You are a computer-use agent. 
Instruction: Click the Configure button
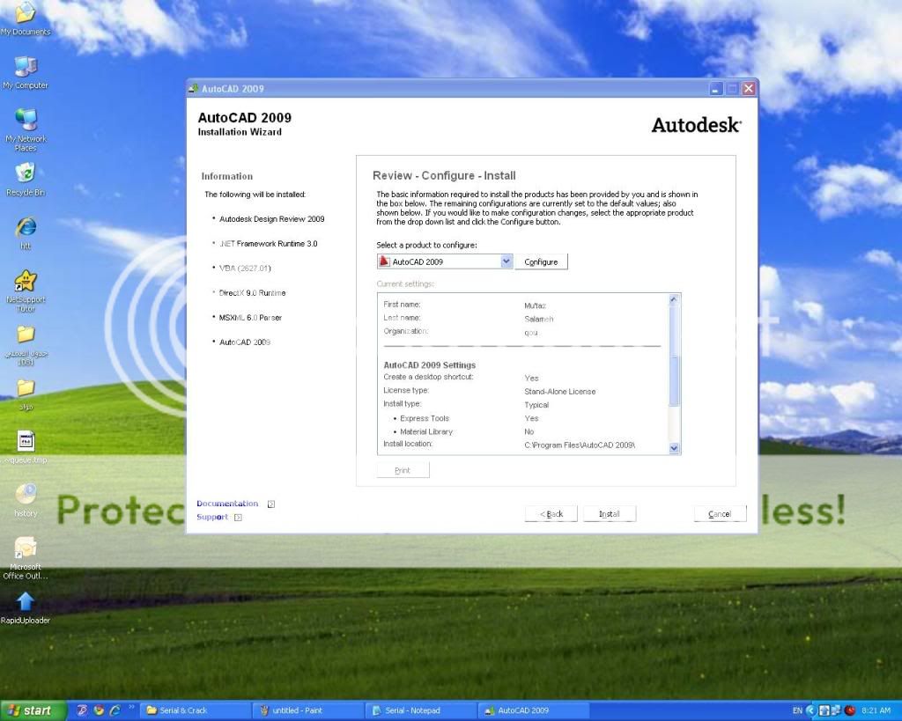(541, 262)
